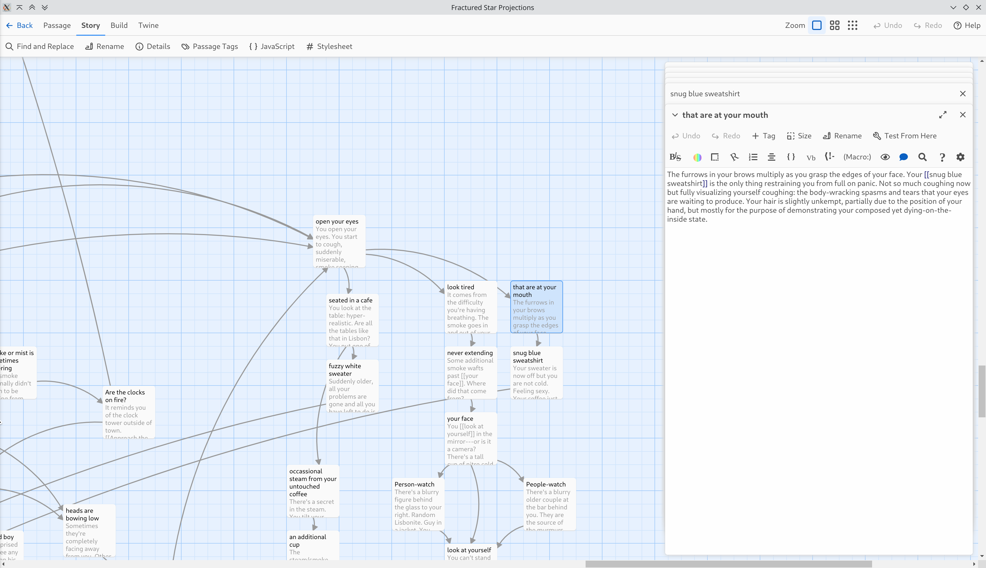Toggle the eye proofing view
The height and width of the screenshot is (568, 986).
coord(885,157)
